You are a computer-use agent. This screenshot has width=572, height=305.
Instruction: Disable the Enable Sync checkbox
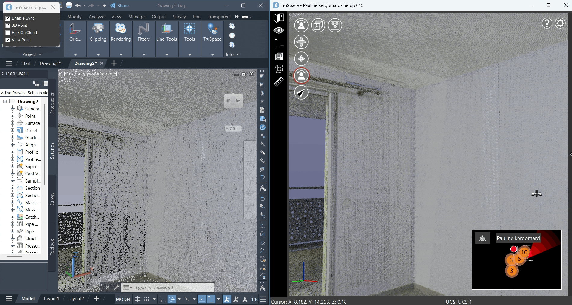point(8,18)
